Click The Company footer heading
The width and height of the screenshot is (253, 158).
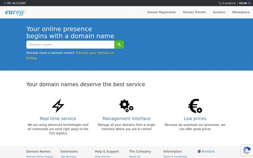140,151
